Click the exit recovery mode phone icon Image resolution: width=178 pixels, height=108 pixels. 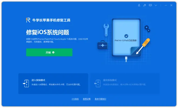pos(97,83)
